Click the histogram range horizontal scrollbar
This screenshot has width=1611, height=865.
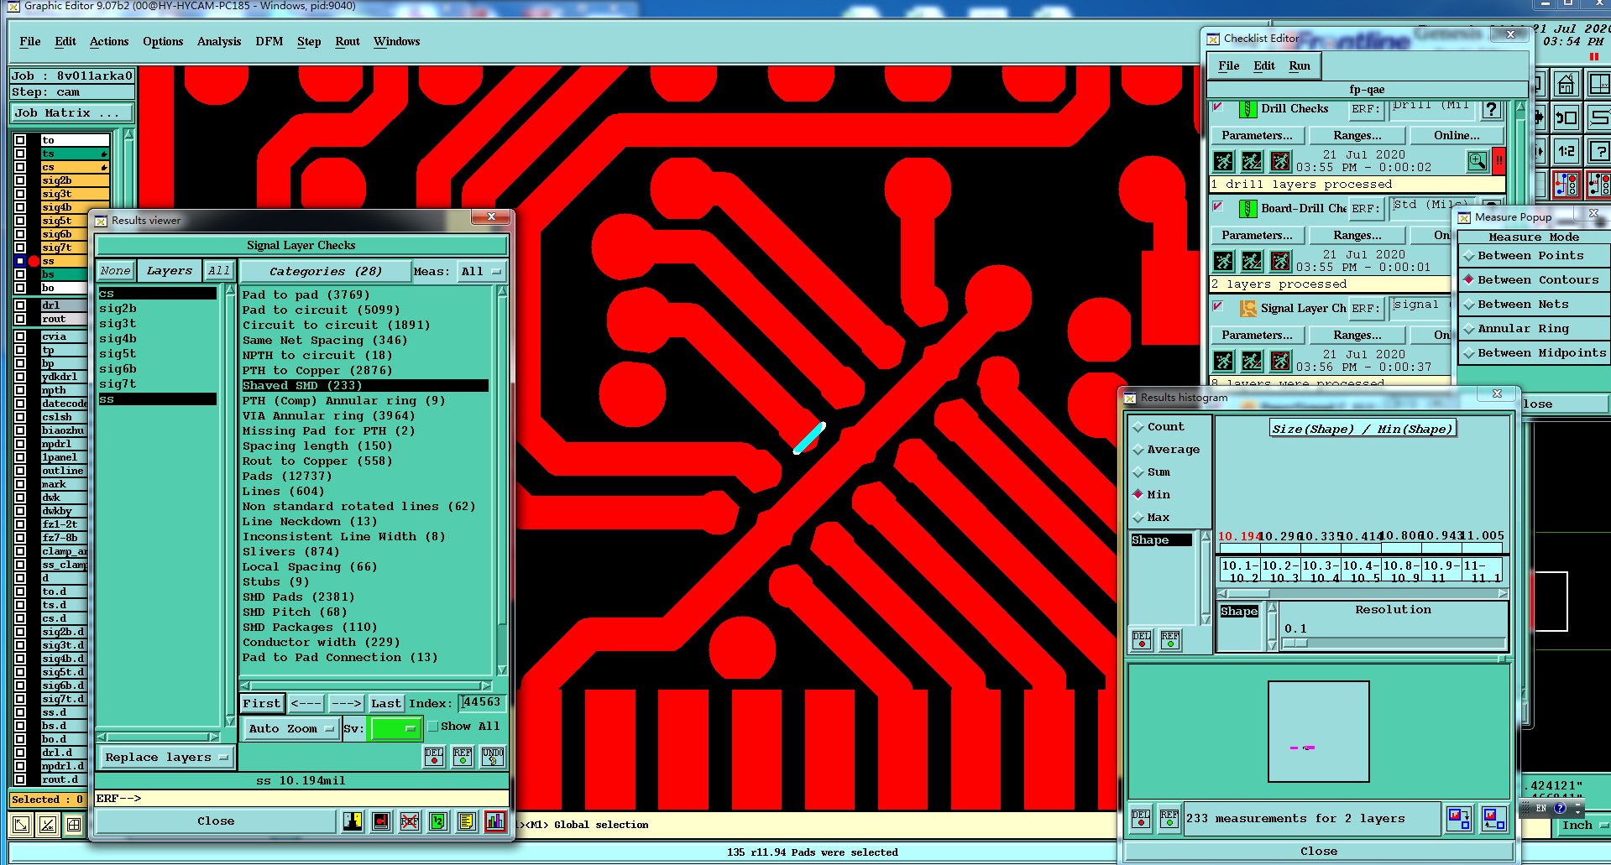coord(1361,593)
